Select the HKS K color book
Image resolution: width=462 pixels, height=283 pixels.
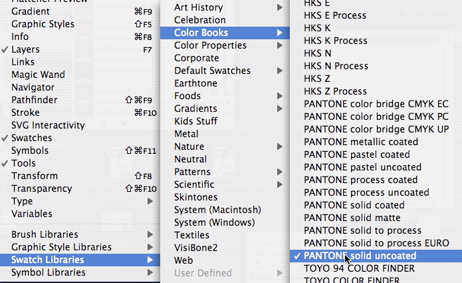(x=376, y=28)
